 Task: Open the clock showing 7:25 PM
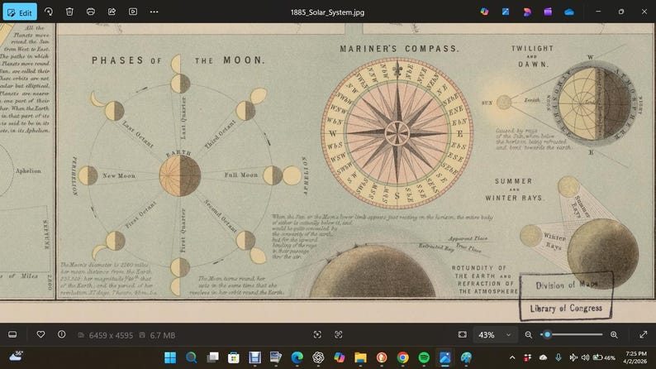tap(635, 357)
